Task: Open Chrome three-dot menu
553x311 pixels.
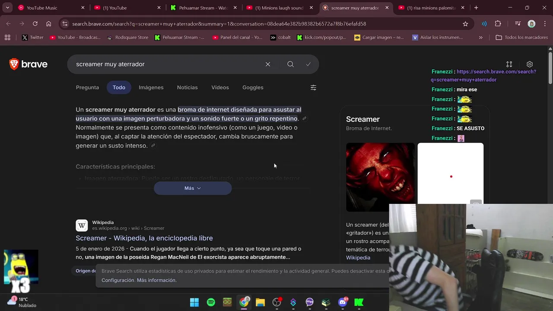Action: (x=544, y=24)
